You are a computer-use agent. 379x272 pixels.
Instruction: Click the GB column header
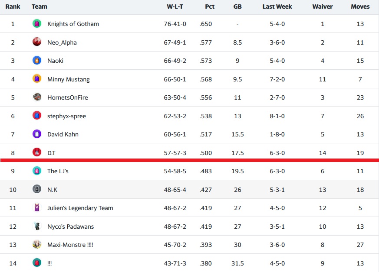[x=237, y=6]
